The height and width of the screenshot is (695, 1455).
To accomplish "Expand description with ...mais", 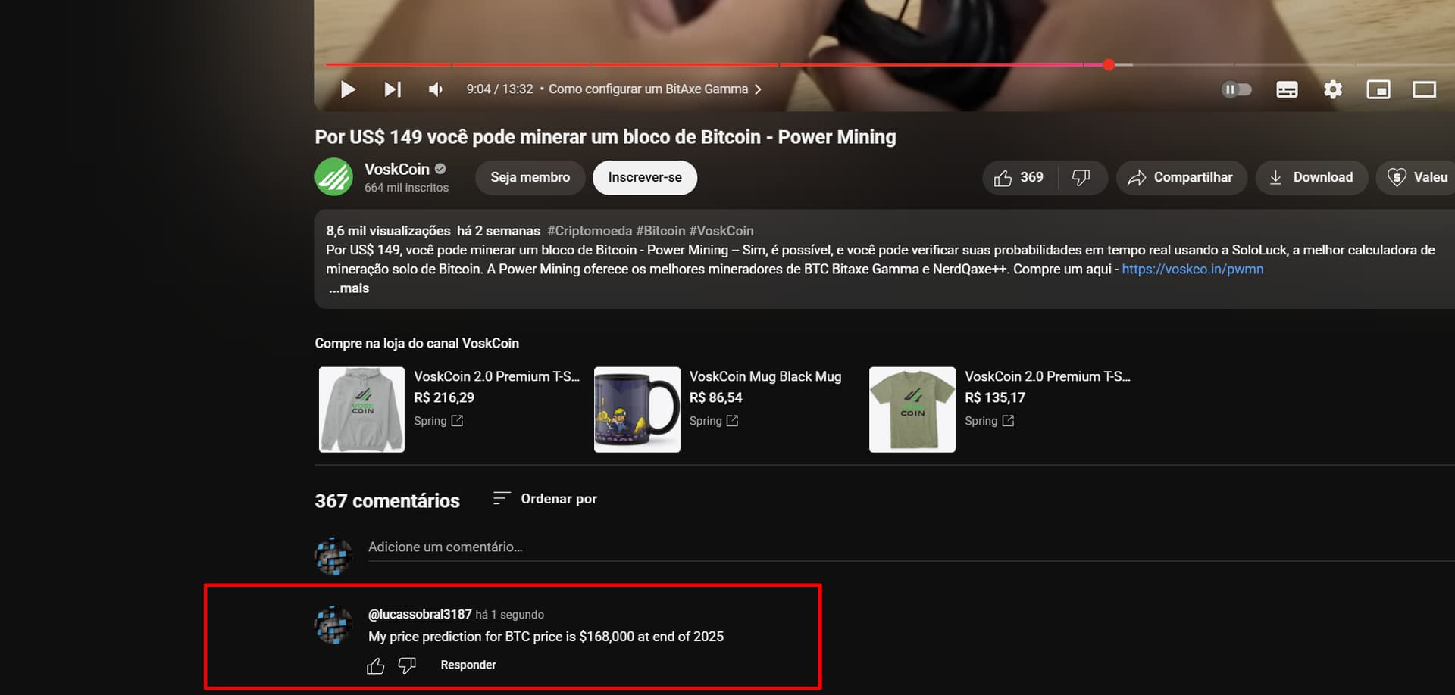I will tap(349, 288).
